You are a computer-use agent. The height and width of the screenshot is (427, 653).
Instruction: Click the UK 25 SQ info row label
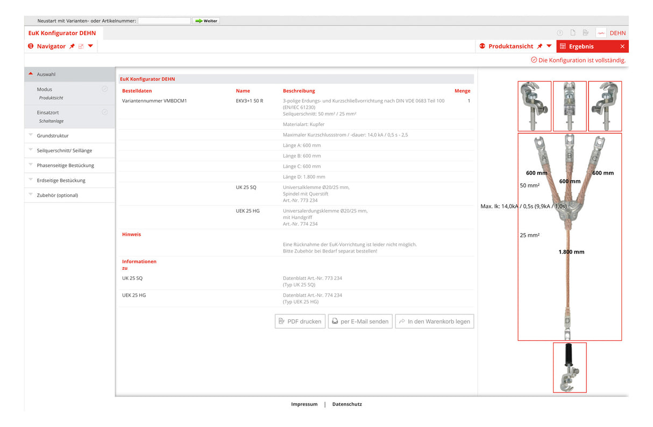click(x=132, y=278)
